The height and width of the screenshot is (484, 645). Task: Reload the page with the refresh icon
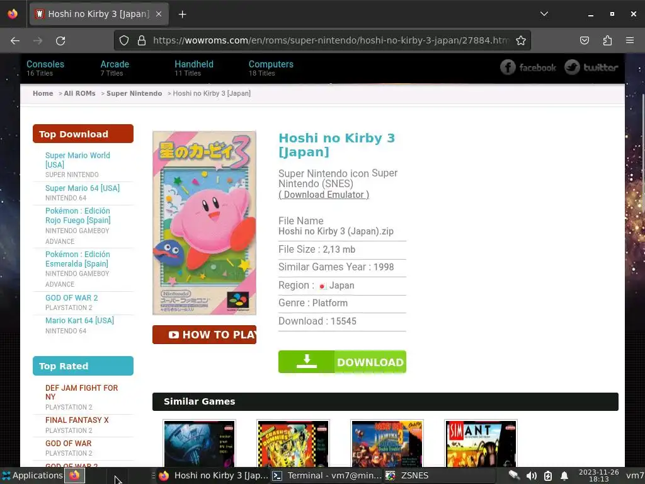point(60,40)
